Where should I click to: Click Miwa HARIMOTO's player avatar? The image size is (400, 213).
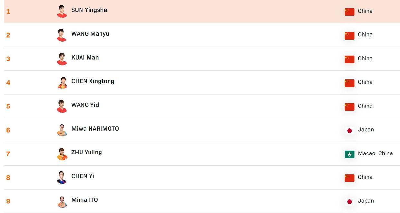click(x=62, y=130)
